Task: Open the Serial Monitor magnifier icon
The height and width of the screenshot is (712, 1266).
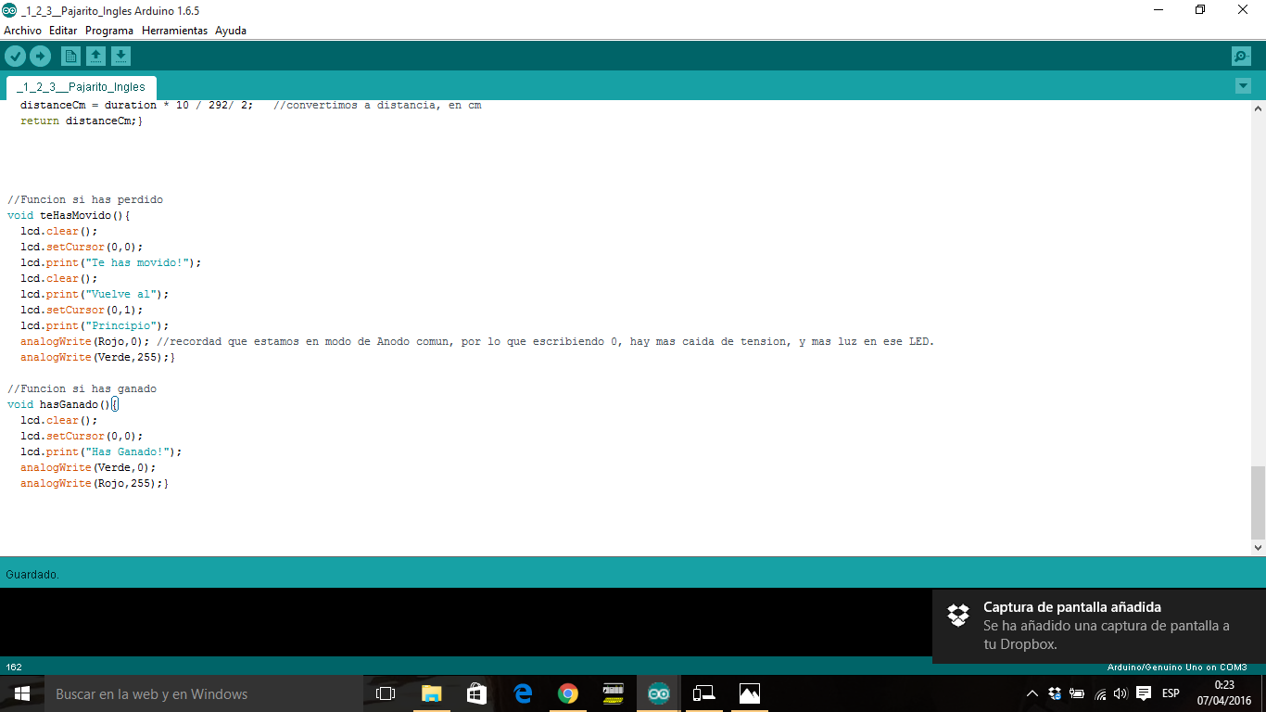Action: 1241,57
